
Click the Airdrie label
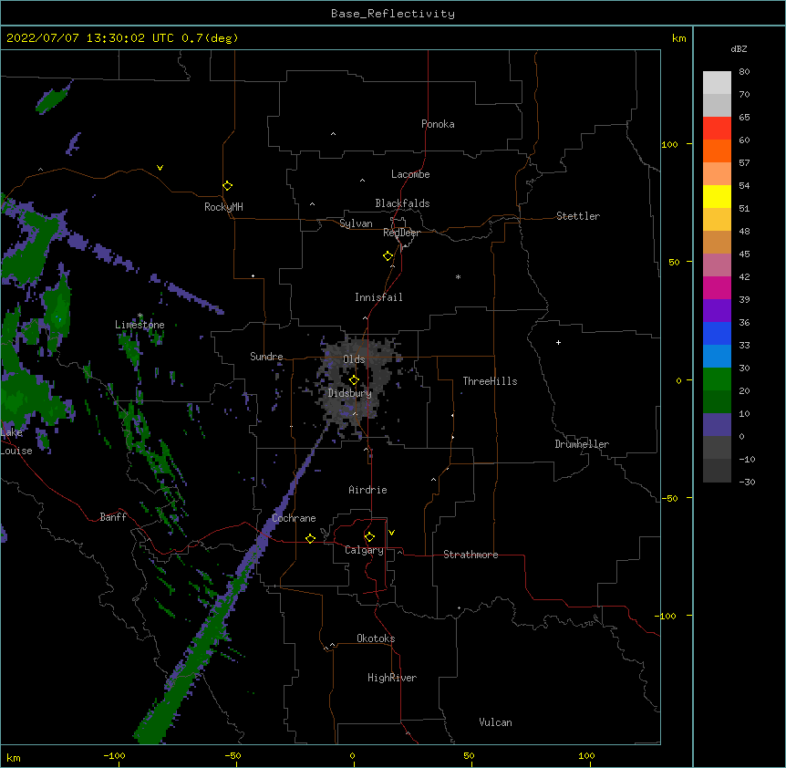pos(368,490)
